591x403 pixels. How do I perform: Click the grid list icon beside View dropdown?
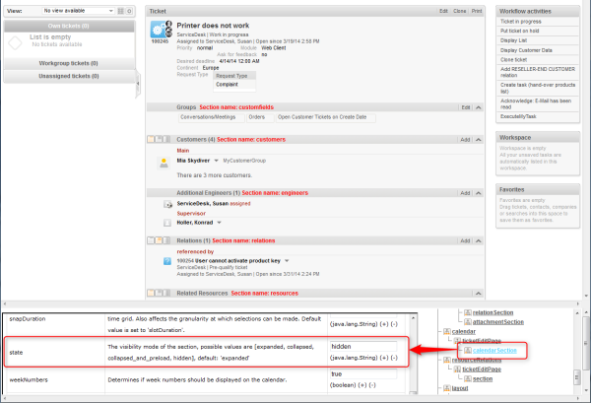tap(120, 11)
